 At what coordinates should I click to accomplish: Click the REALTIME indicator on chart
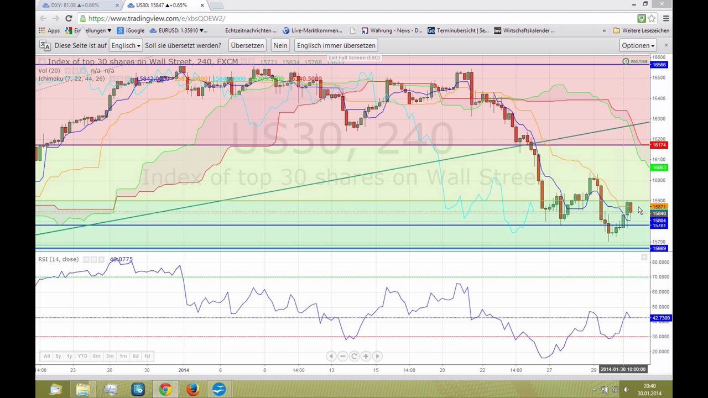point(635,61)
